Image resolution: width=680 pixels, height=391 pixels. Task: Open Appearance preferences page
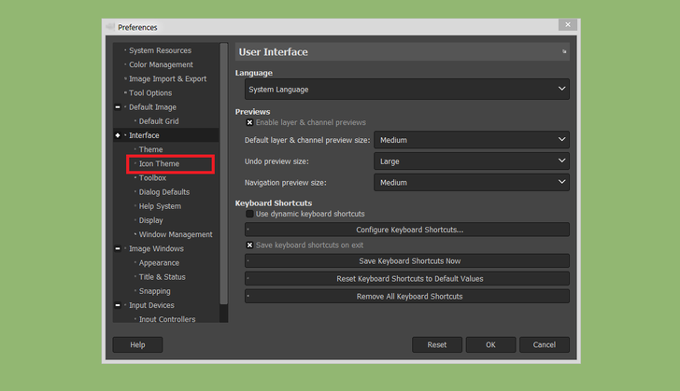click(159, 263)
